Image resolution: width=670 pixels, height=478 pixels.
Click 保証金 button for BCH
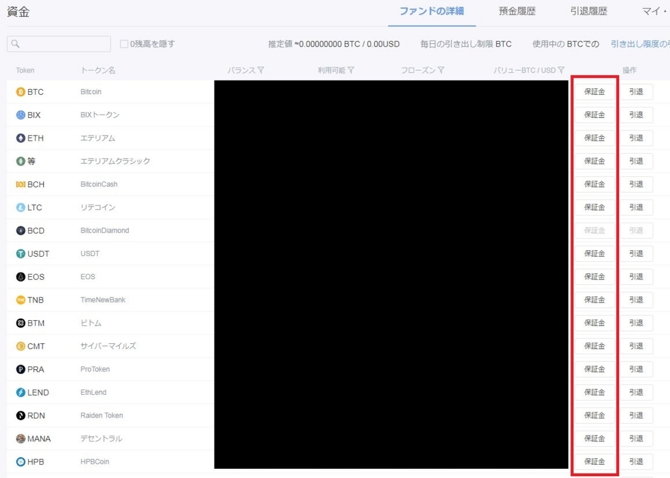pos(594,184)
